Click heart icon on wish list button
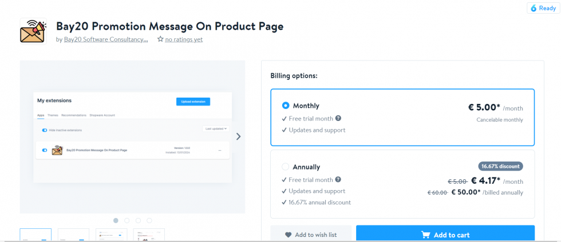Viewport: 561px width, 242px height. 289,235
